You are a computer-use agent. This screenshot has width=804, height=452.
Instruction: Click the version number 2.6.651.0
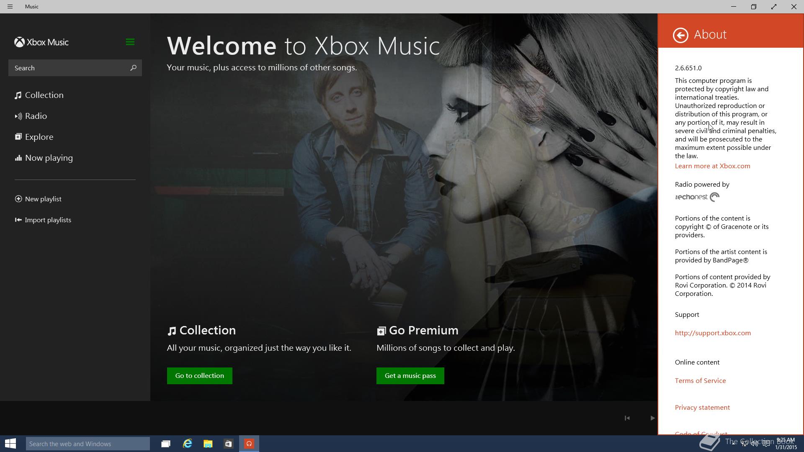pyautogui.click(x=688, y=68)
